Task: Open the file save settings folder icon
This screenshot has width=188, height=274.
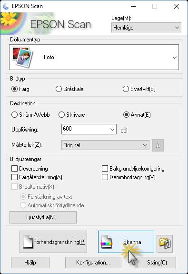Action: [x=165, y=243]
